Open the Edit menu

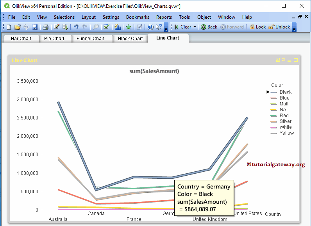(26, 17)
